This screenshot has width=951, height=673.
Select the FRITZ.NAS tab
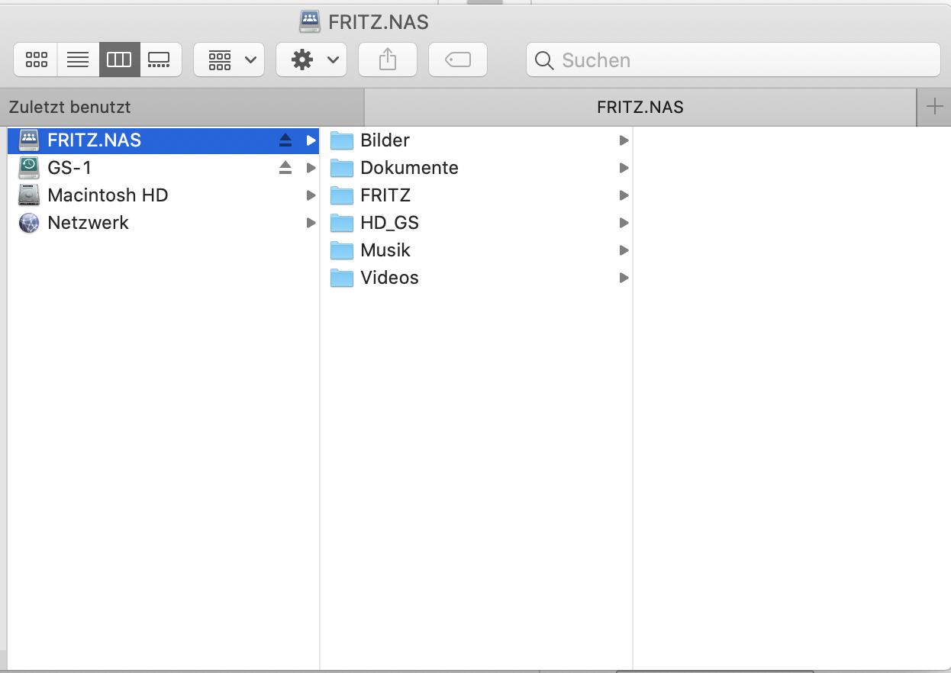tap(640, 108)
